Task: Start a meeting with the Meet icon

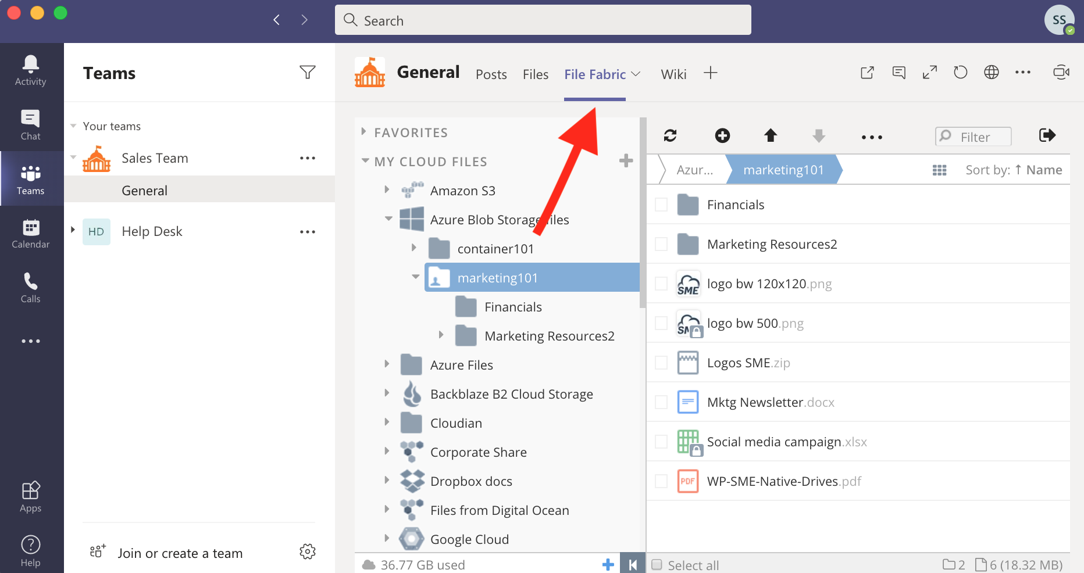Action: (x=1061, y=73)
